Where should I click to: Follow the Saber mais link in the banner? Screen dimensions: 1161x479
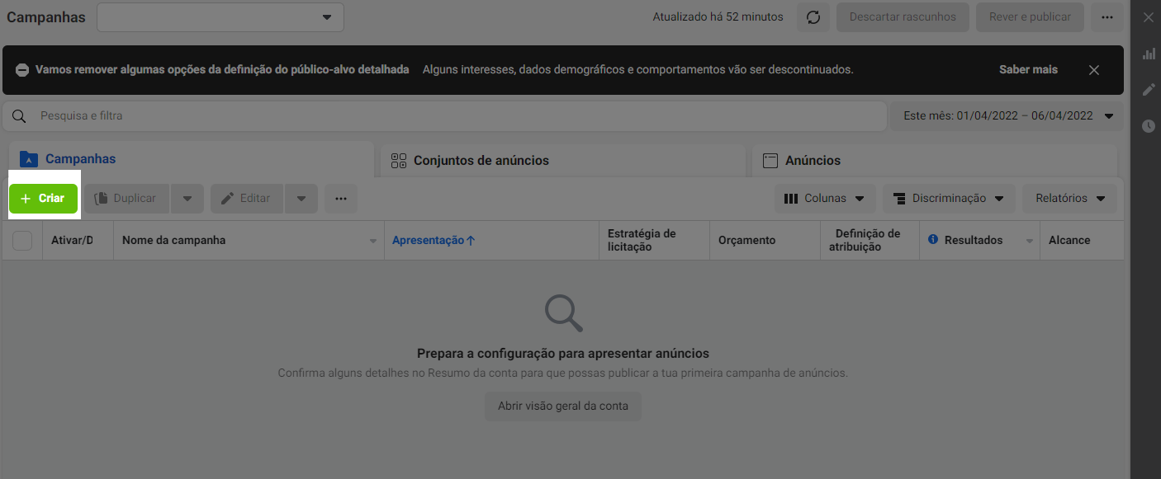pos(1028,70)
